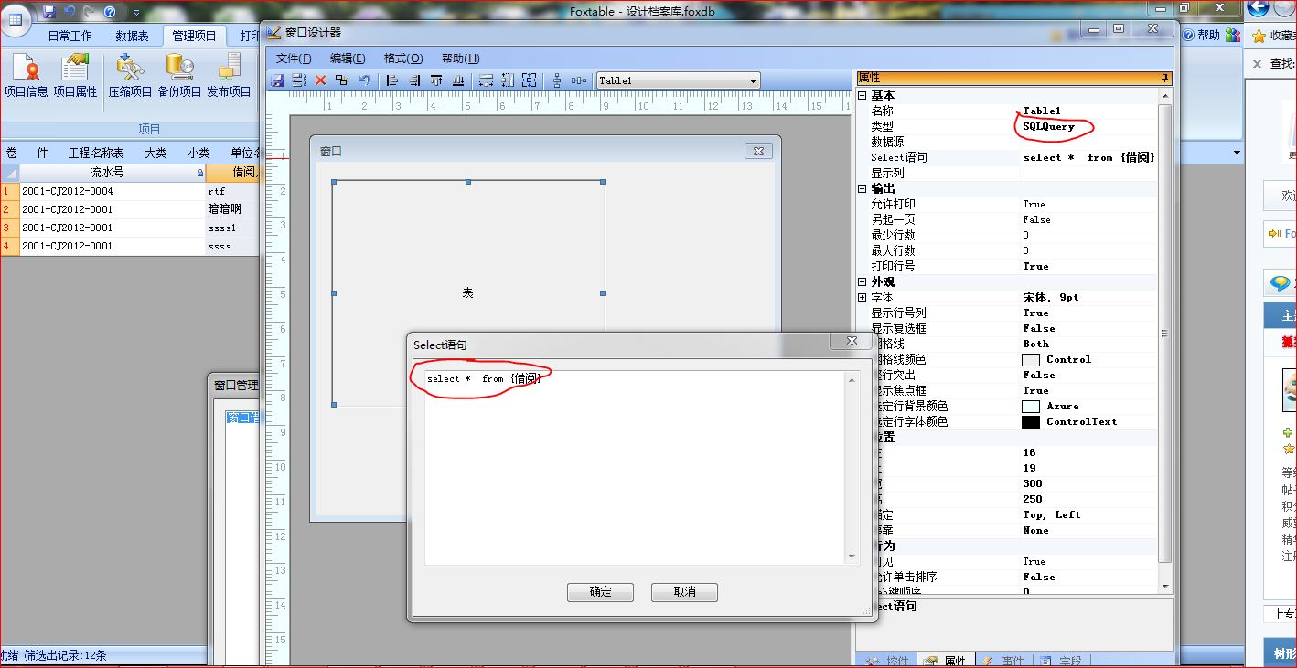Viewport: 1297px width, 668px height.
Task: Click the 项目信息 ribbon icon
Action: [x=26, y=75]
